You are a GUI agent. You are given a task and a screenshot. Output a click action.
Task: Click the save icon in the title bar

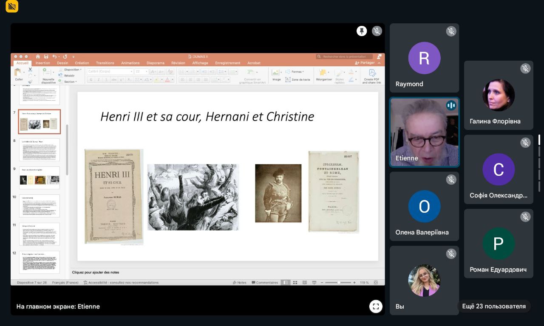pos(46,56)
